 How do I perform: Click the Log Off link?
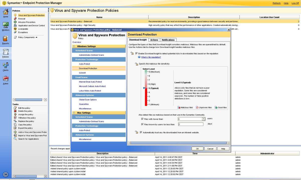(295, 3)
